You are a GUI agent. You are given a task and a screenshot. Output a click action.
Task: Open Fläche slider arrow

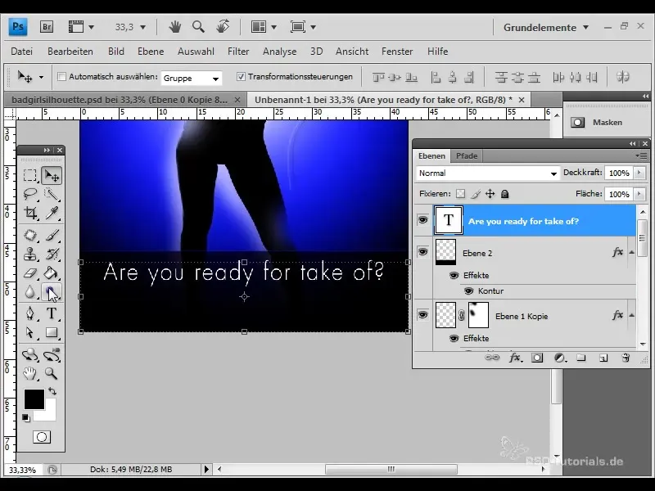coord(639,194)
